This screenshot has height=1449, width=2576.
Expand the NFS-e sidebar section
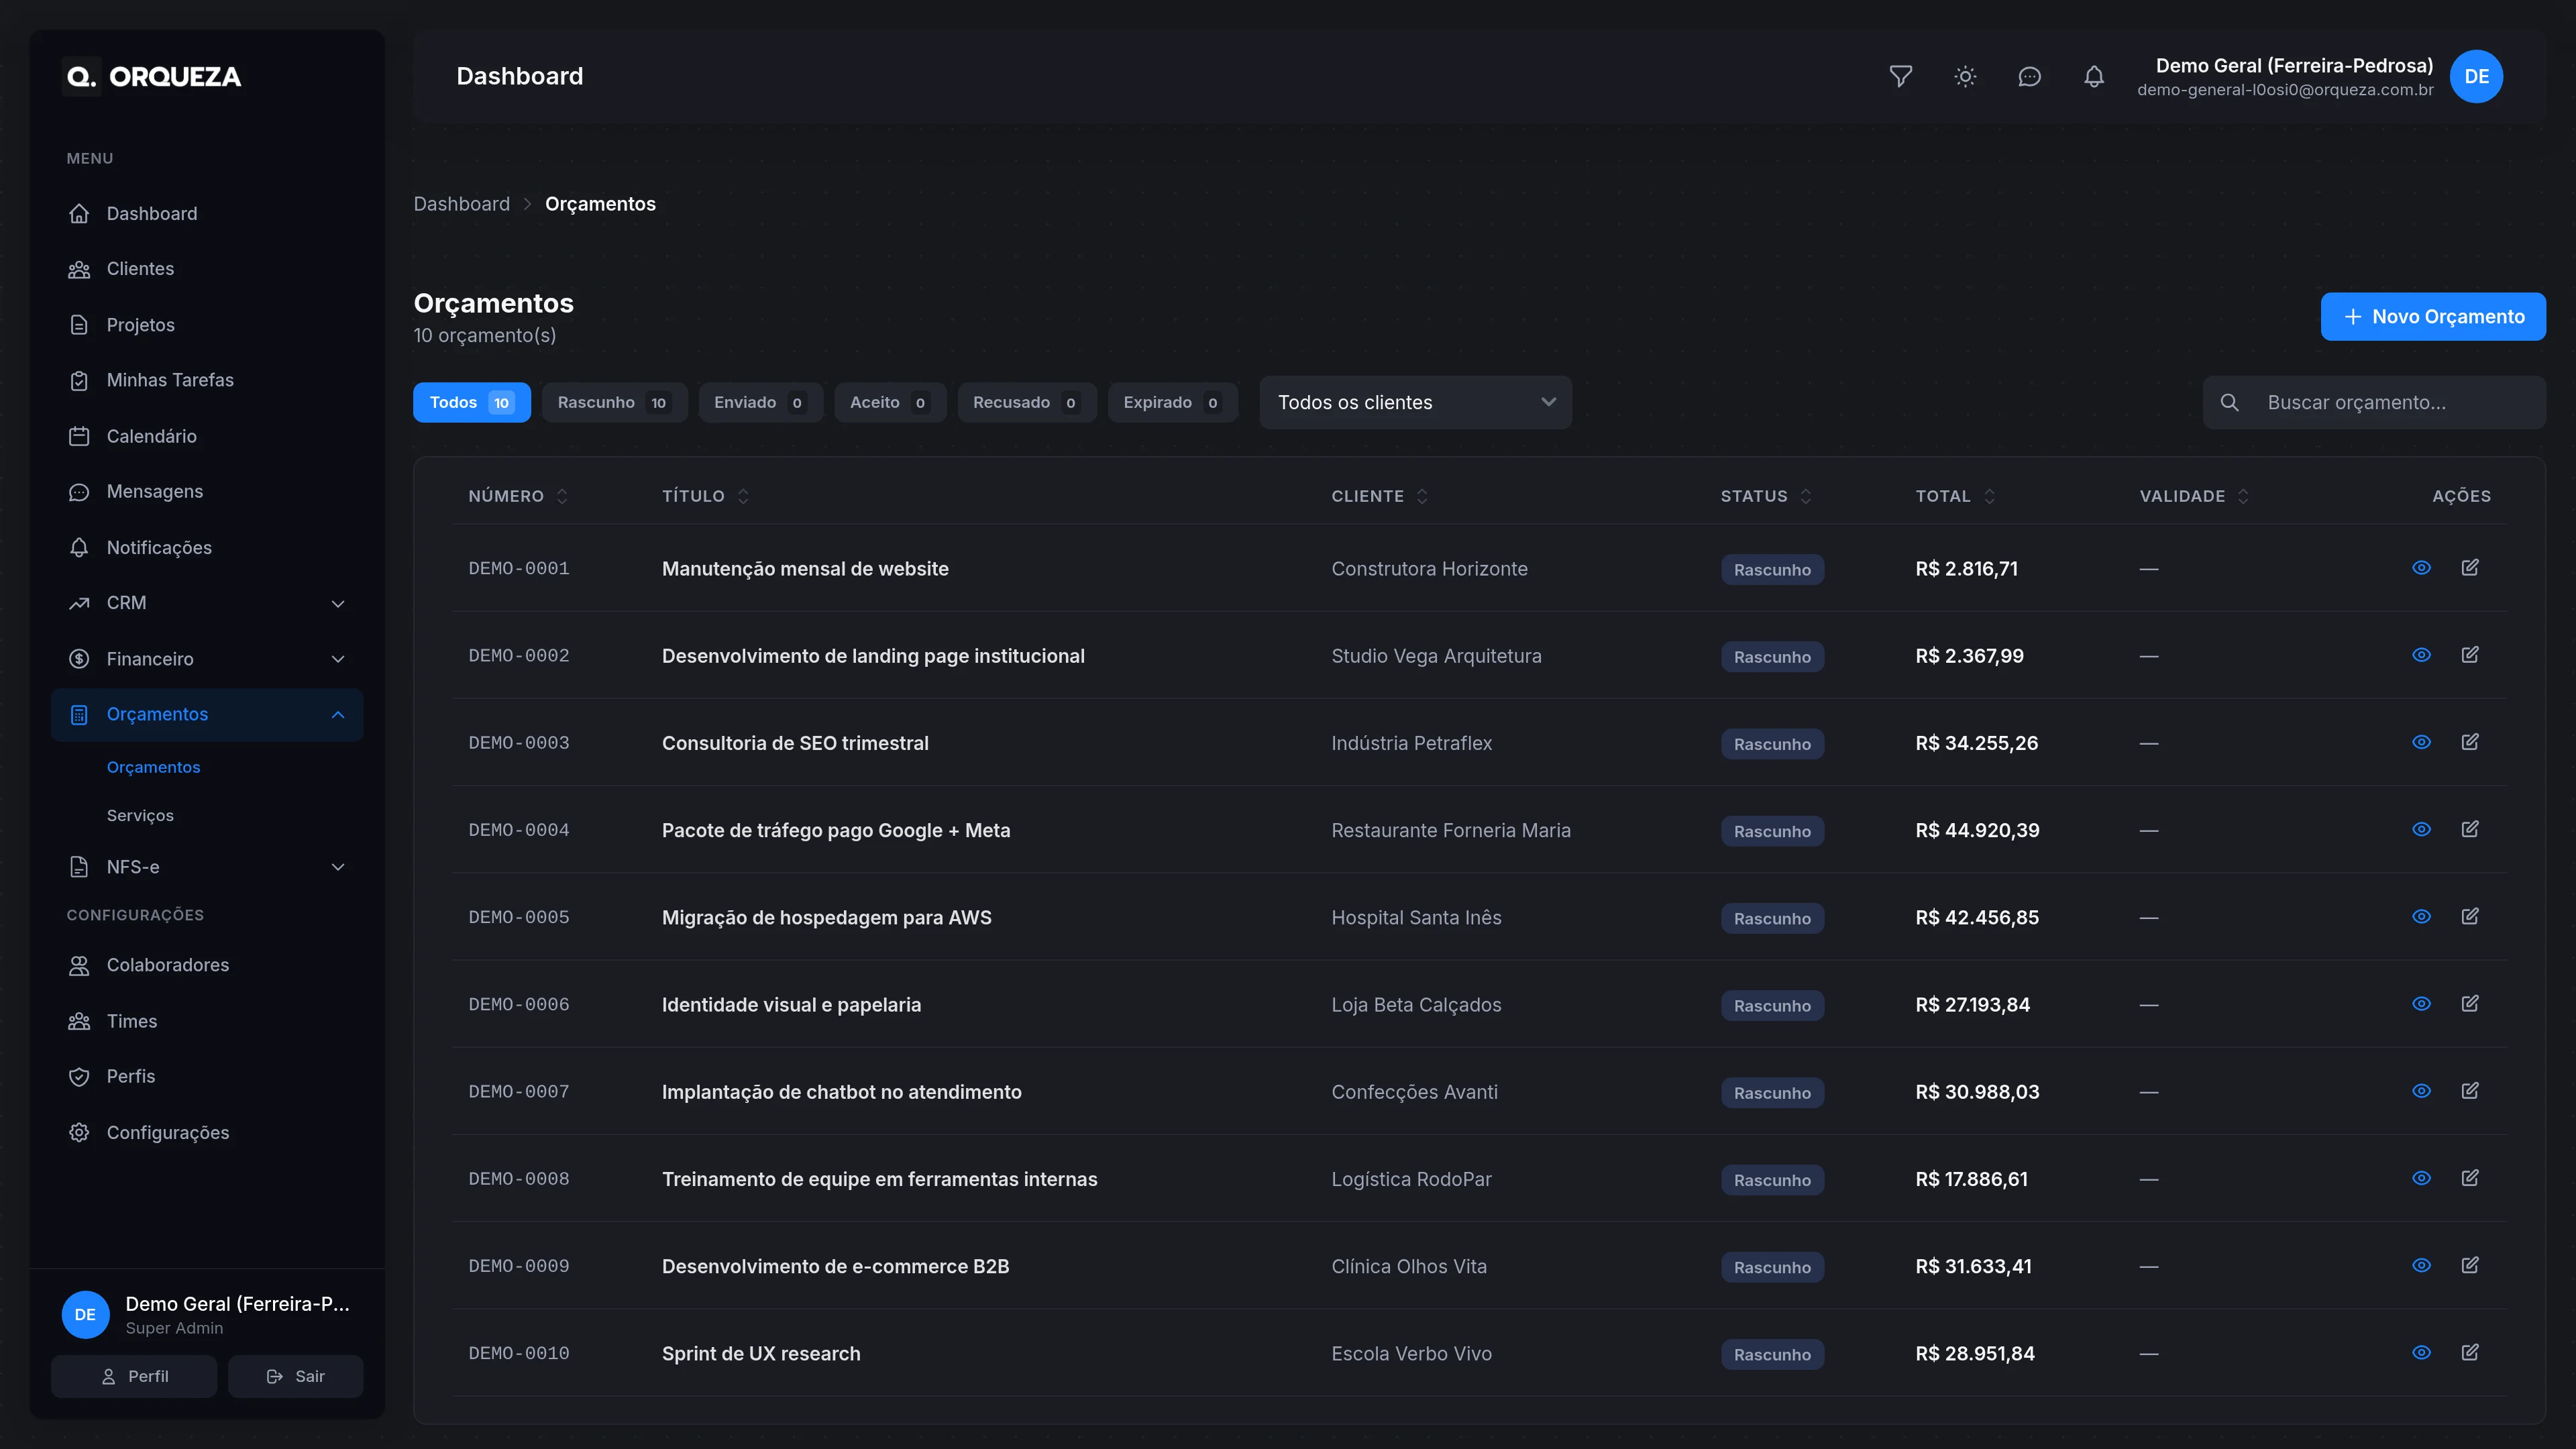207,867
